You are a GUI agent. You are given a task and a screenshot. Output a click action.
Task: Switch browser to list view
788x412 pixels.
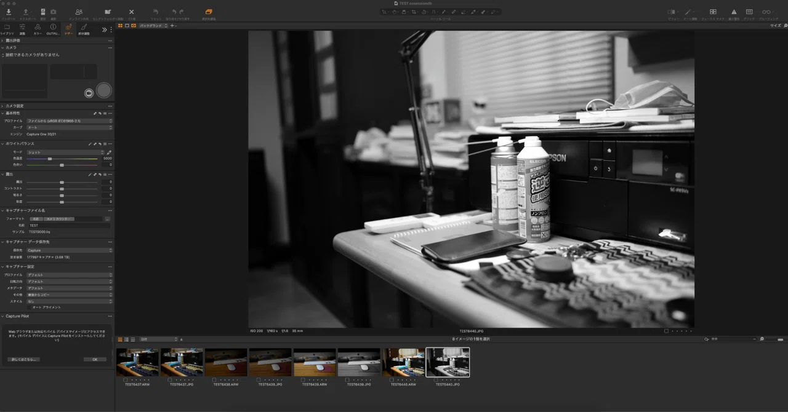pyautogui.click(x=126, y=339)
